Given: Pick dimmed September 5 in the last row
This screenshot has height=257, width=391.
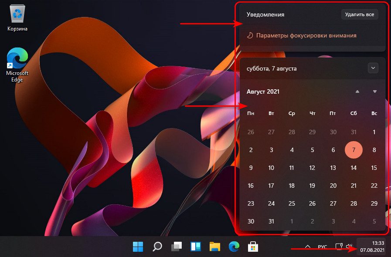Looking at the screenshot, I should coord(374,221).
